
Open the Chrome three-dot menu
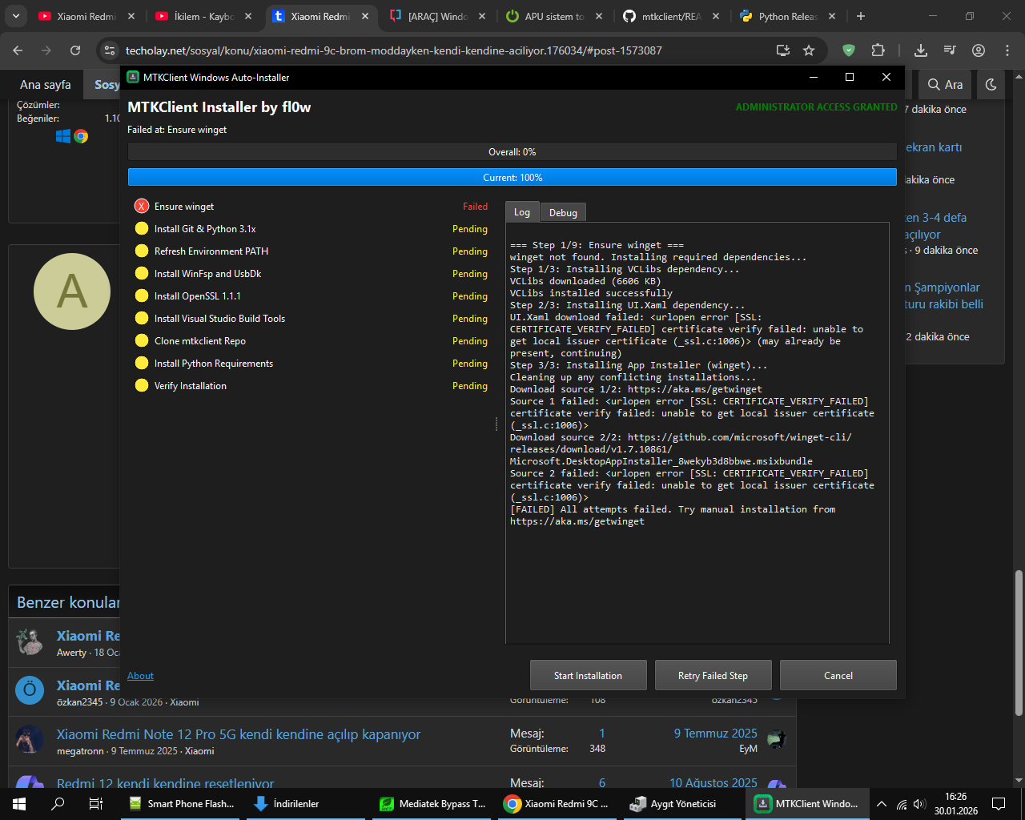[1007, 50]
